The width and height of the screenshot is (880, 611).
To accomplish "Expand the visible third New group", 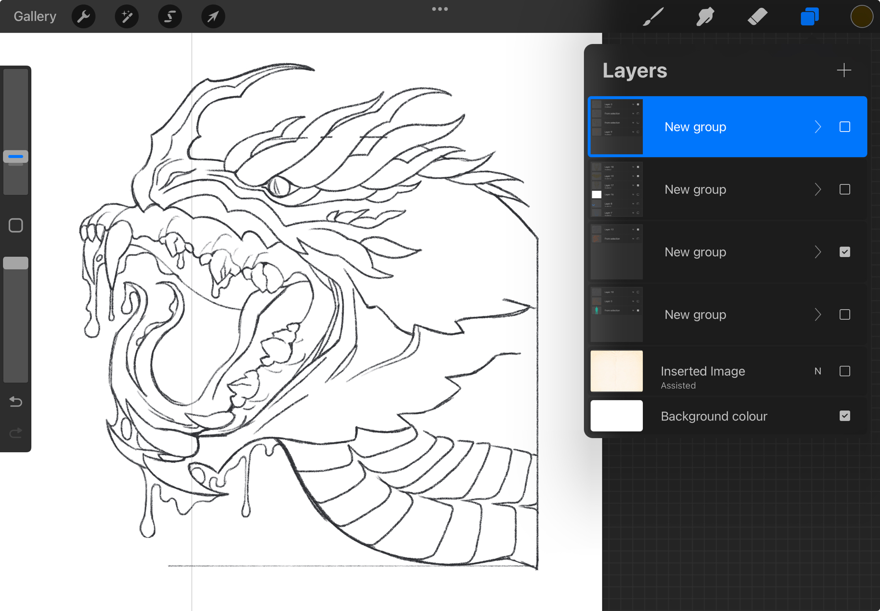I will [x=818, y=252].
